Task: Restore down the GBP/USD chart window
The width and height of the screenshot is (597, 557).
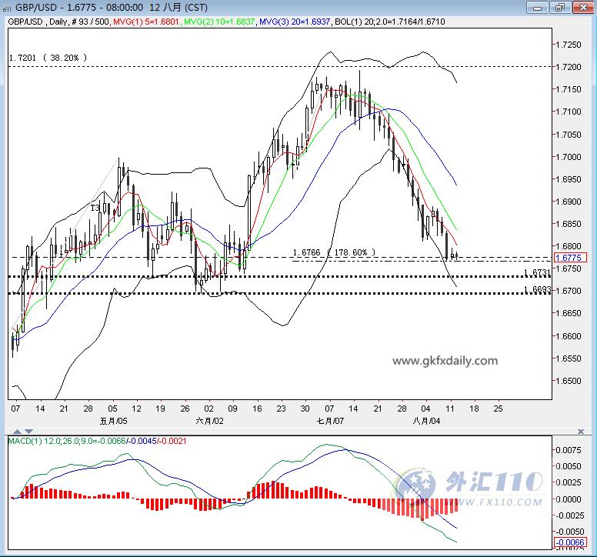Action: [x=560, y=8]
